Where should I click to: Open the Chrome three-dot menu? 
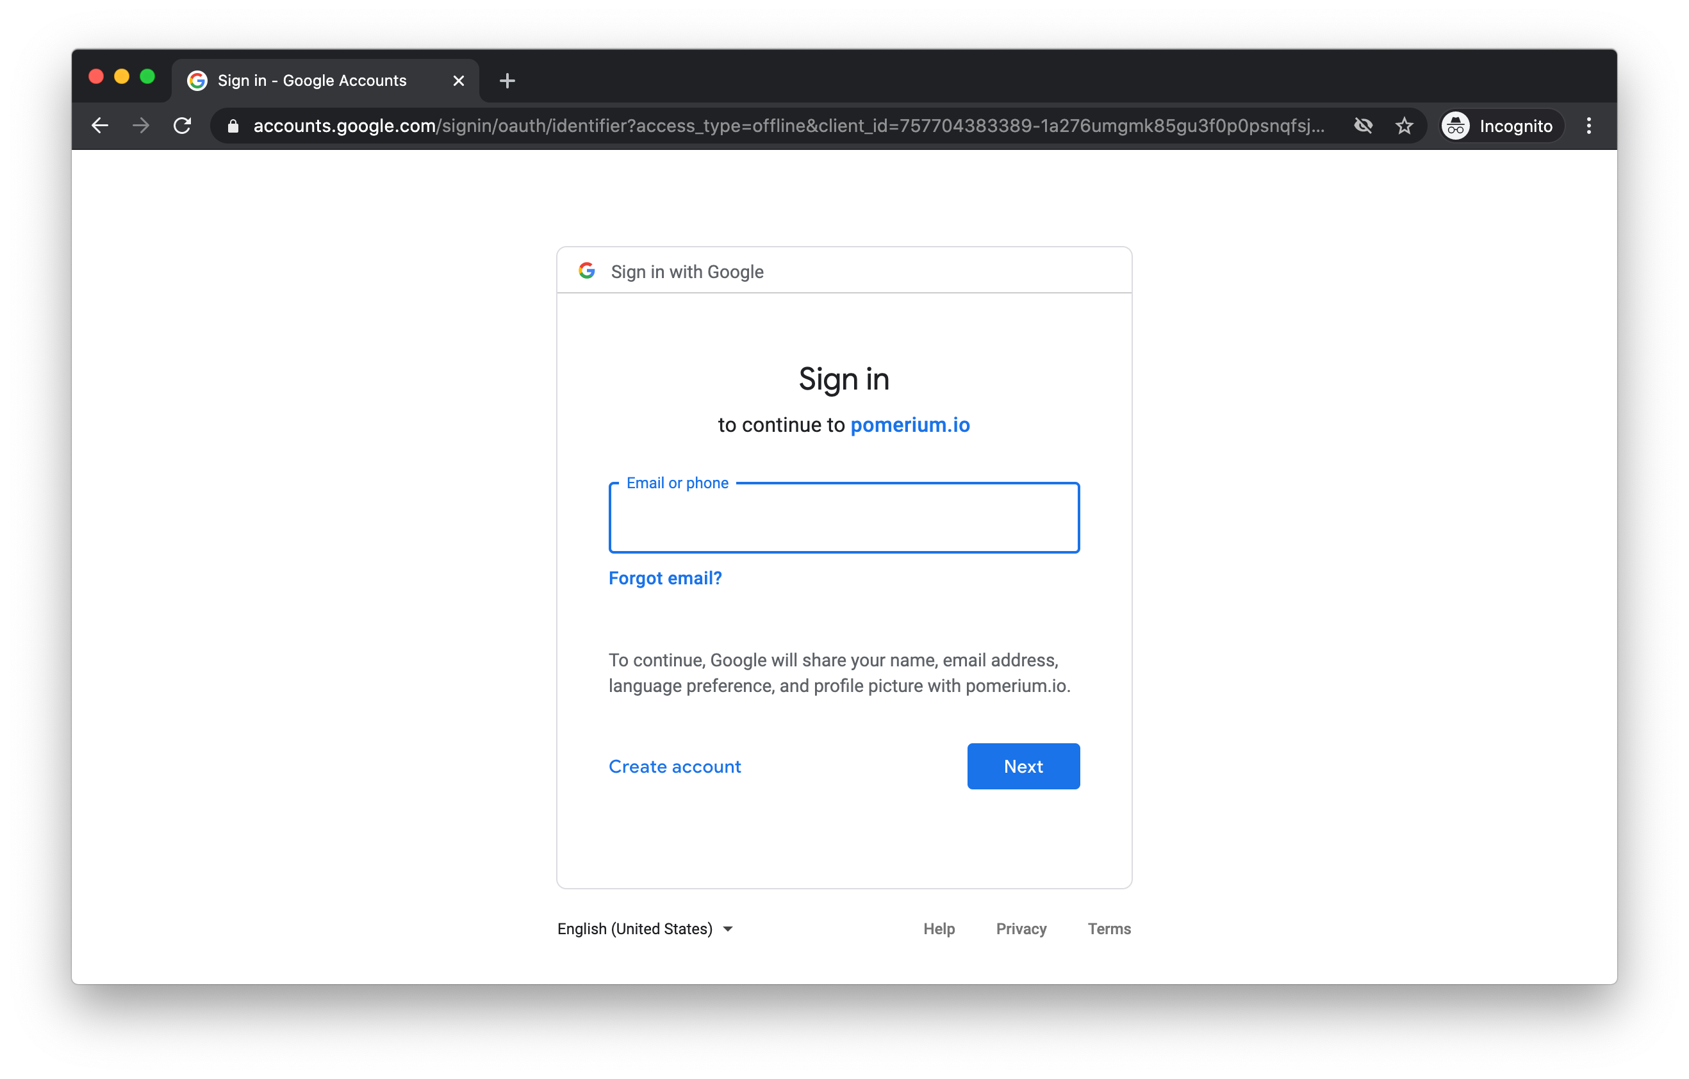[x=1588, y=126]
